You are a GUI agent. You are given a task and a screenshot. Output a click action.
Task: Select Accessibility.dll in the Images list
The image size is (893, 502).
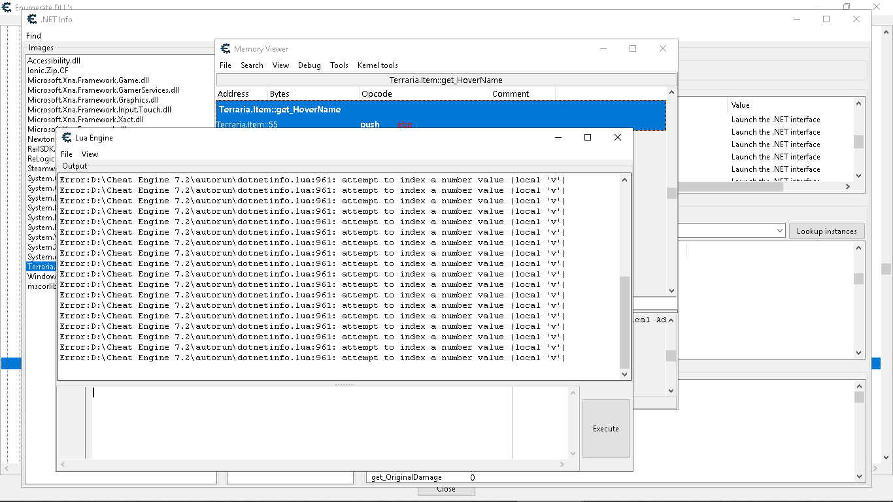(x=54, y=60)
